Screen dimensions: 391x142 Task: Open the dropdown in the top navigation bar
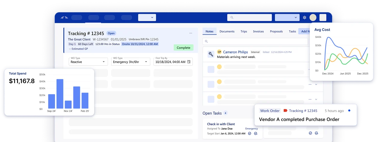coord(147,17)
